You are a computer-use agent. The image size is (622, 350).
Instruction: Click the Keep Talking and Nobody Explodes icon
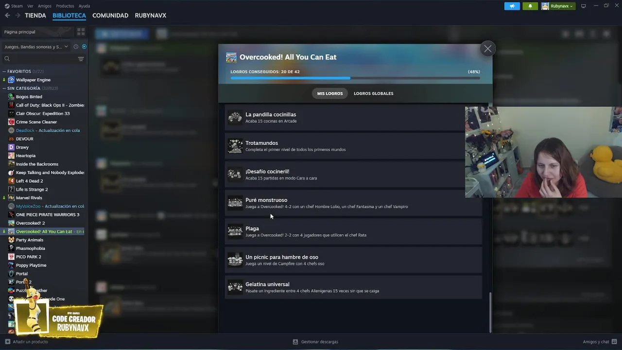pyautogui.click(x=11, y=173)
